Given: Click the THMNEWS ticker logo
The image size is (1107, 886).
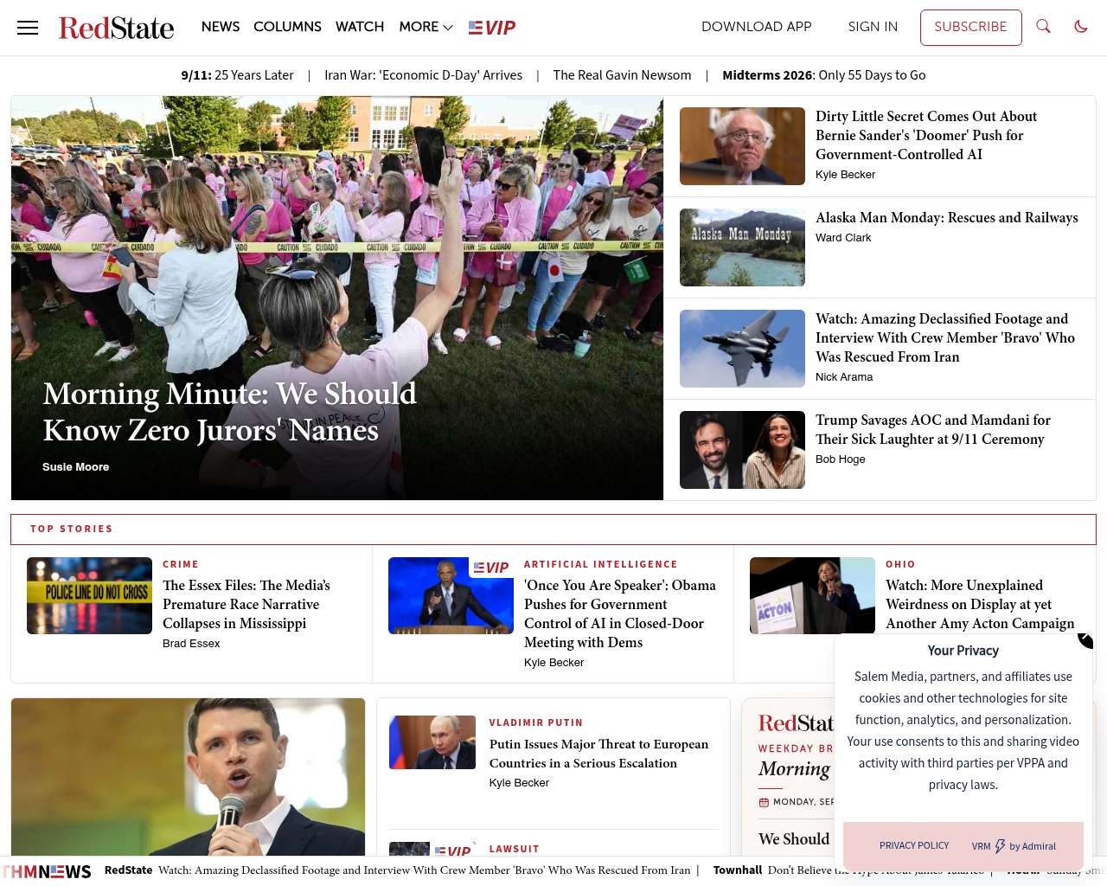Looking at the screenshot, I should pyautogui.click(x=46, y=871).
